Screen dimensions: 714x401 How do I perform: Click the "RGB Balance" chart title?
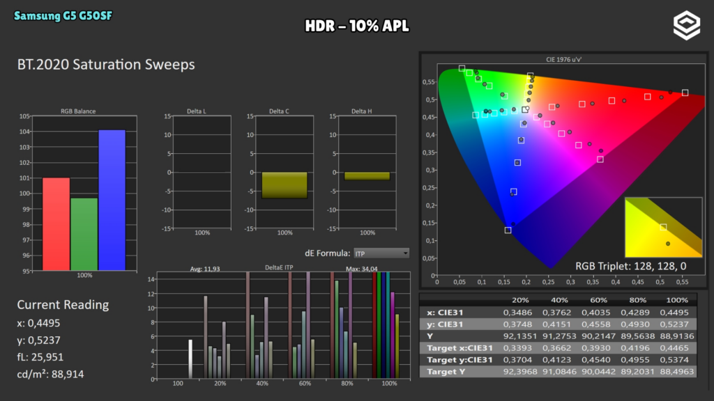tap(78, 111)
